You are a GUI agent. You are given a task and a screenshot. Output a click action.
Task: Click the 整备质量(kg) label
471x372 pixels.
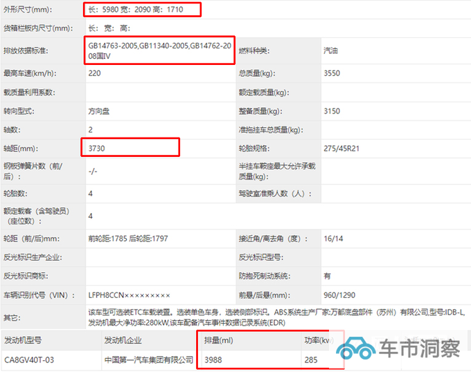click(x=260, y=111)
